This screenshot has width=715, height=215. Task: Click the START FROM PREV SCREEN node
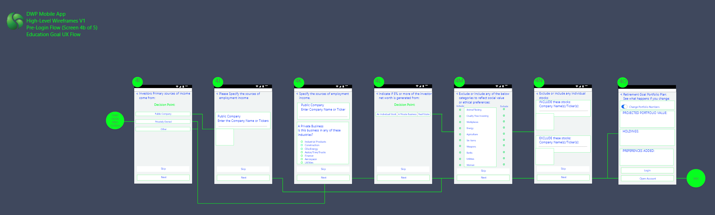click(x=115, y=120)
